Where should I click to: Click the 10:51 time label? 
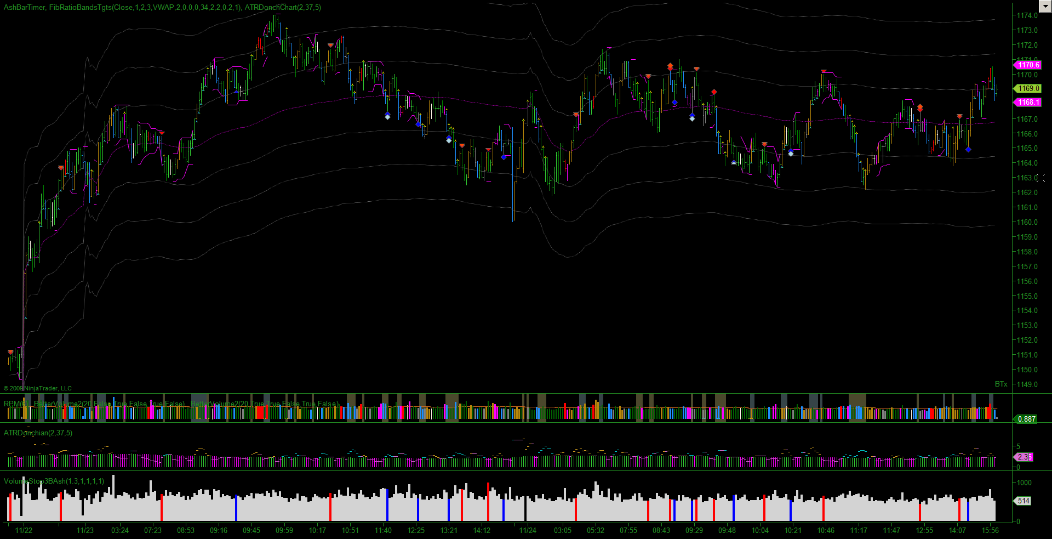click(350, 530)
